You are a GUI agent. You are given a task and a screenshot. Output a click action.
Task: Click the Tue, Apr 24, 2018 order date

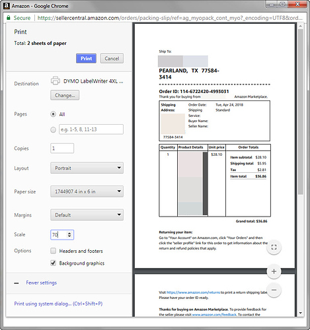(x=229, y=105)
